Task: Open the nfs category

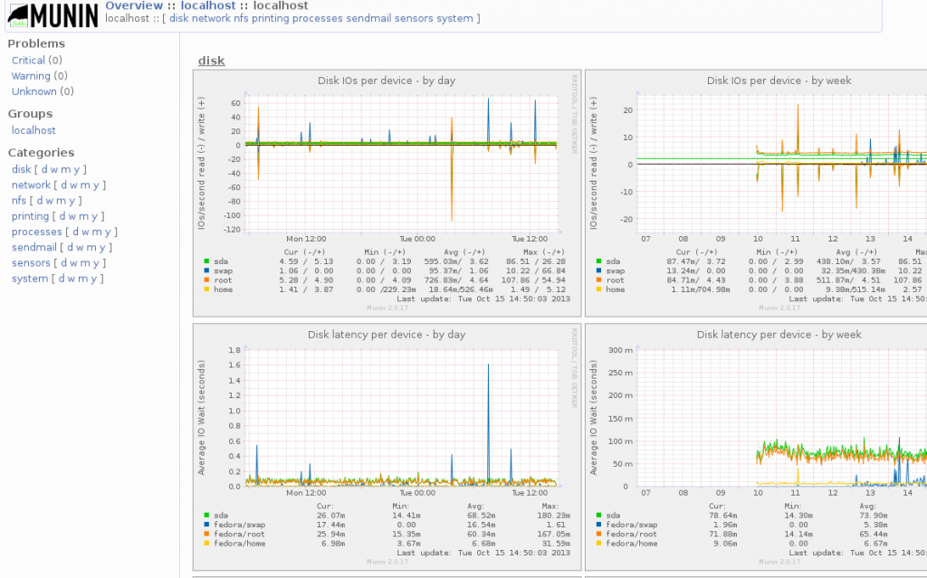Action: (x=19, y=200)
